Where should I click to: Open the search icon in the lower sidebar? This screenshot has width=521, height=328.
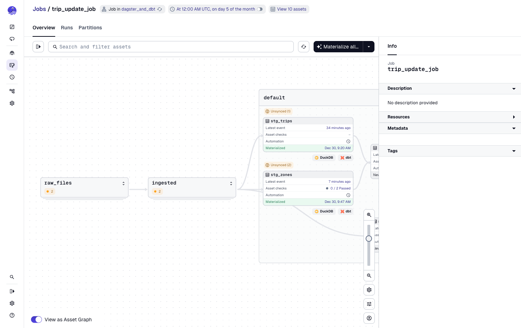click(12, 277)
